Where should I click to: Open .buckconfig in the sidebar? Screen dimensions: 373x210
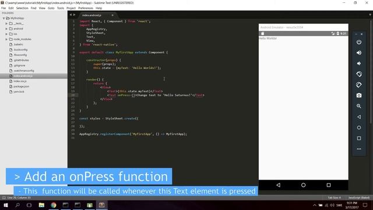[20, 50]
